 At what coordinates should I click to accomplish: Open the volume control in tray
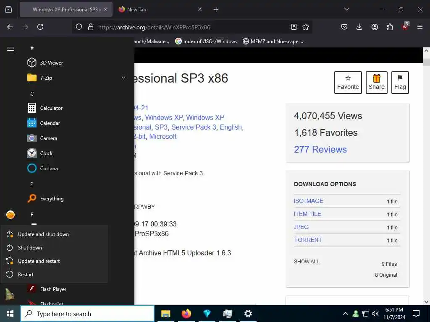click(x=375, y=314)
